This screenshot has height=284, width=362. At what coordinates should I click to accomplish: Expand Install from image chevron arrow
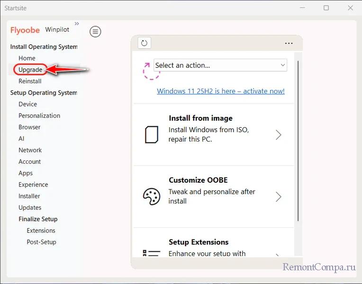coord(279,135)
